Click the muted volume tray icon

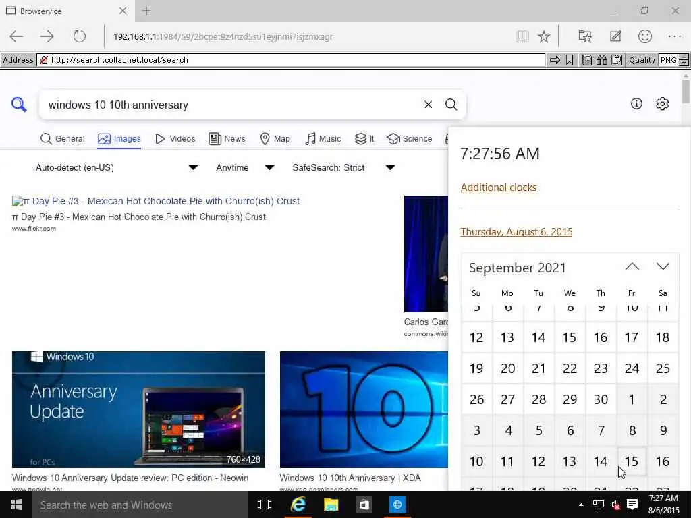(615, 505)
